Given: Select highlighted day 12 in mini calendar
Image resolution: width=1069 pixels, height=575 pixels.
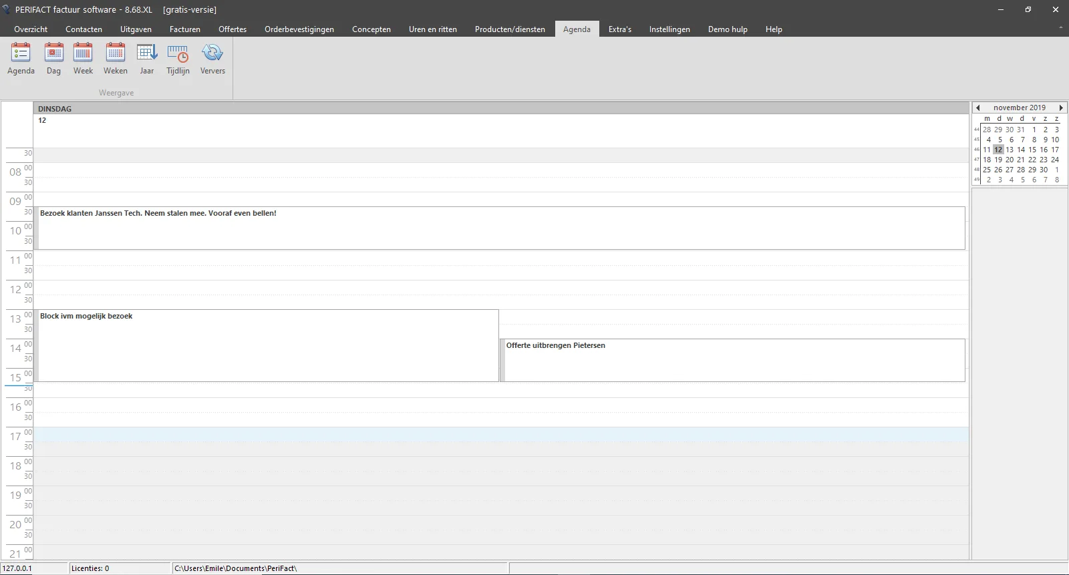Looking at the screenshot, I should (998, 150).
